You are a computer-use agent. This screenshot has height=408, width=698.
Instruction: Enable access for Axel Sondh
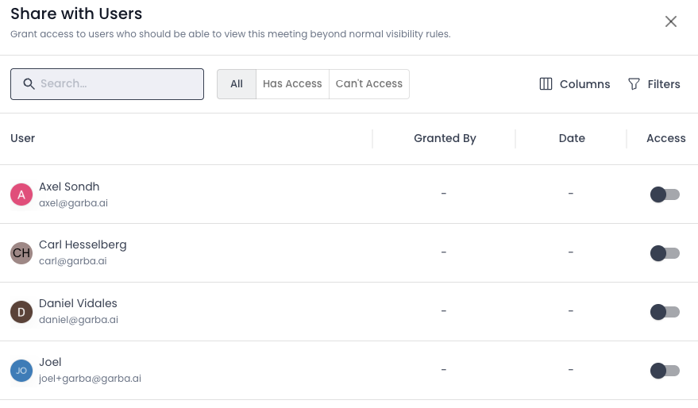click(665, 194)
